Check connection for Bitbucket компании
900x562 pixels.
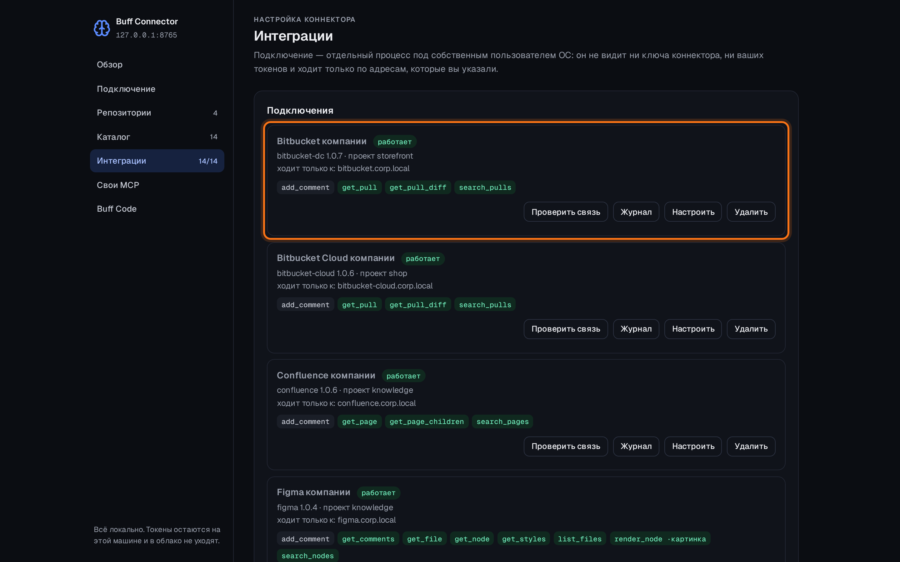tap(566, 212)
